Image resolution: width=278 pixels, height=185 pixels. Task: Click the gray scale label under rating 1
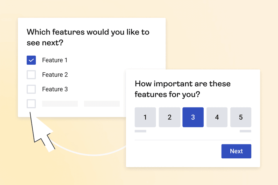(x=140, y=131)
